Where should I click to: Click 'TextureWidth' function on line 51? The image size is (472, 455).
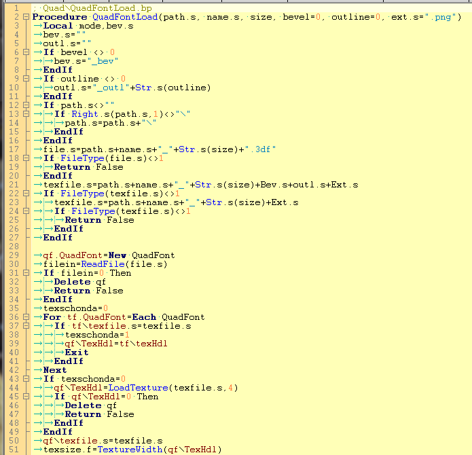[x=130, y=450]
